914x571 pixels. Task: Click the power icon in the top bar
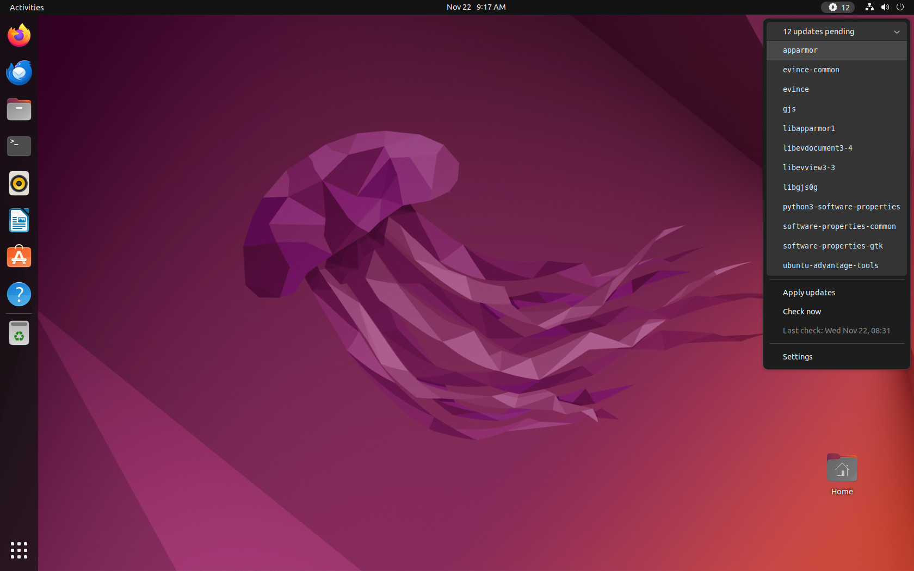click(900, 7)
